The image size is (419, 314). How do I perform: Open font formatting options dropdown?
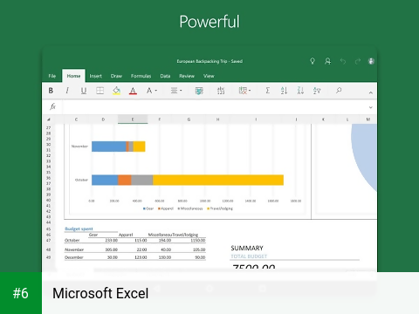(151, 91)
